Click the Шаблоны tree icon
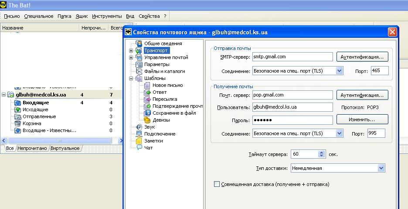The height and width of the screenshot is (209, 408). [x=139, y=78]
